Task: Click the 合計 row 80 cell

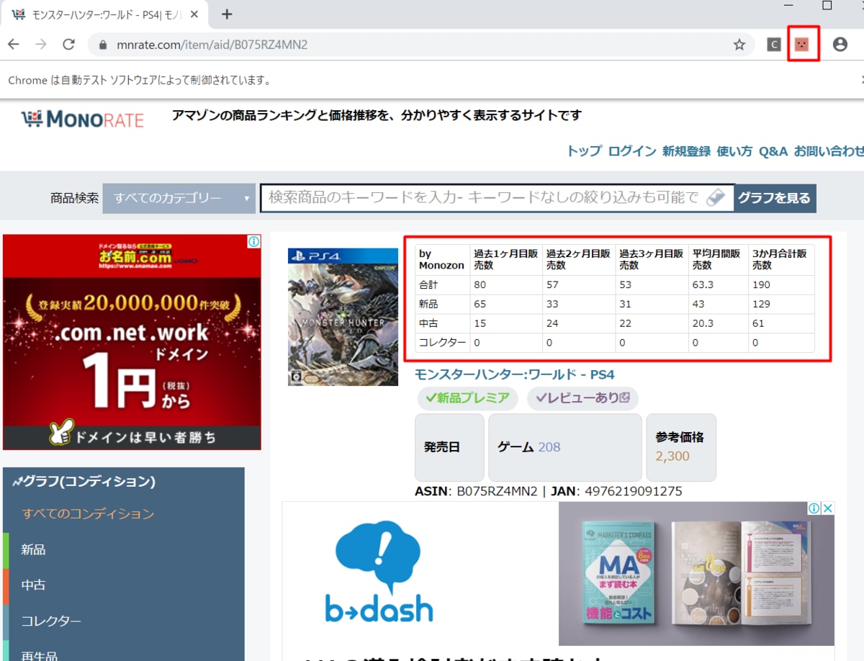Action: tap(506, 284)
